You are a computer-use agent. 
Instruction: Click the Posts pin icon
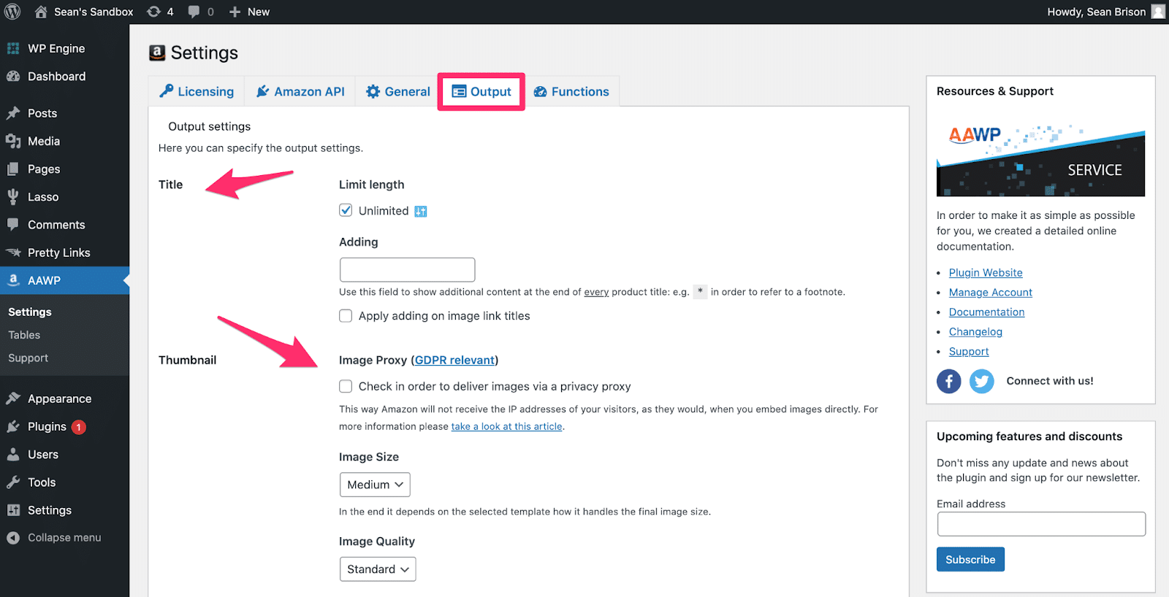point(13,113)
